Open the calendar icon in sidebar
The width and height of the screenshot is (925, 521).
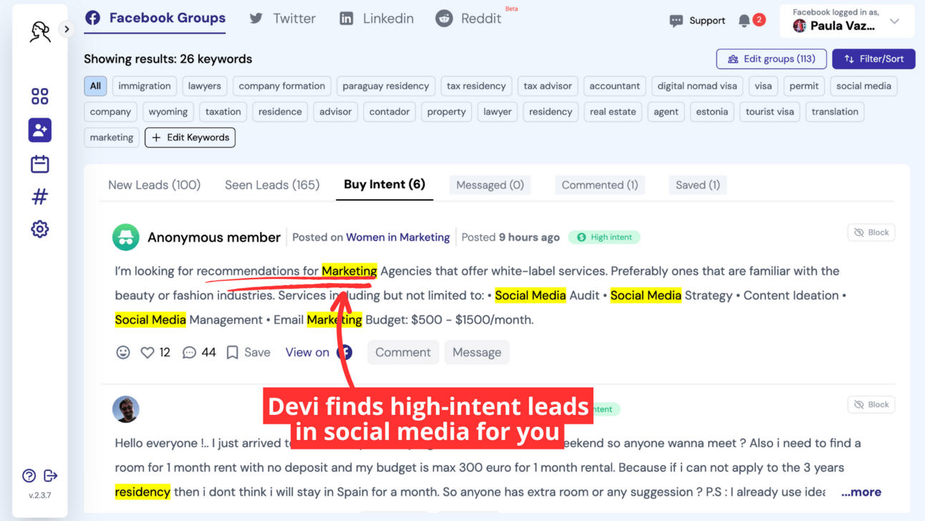pos(40,164)
